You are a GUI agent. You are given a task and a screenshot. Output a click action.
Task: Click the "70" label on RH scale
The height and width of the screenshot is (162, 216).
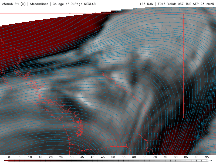155,157
